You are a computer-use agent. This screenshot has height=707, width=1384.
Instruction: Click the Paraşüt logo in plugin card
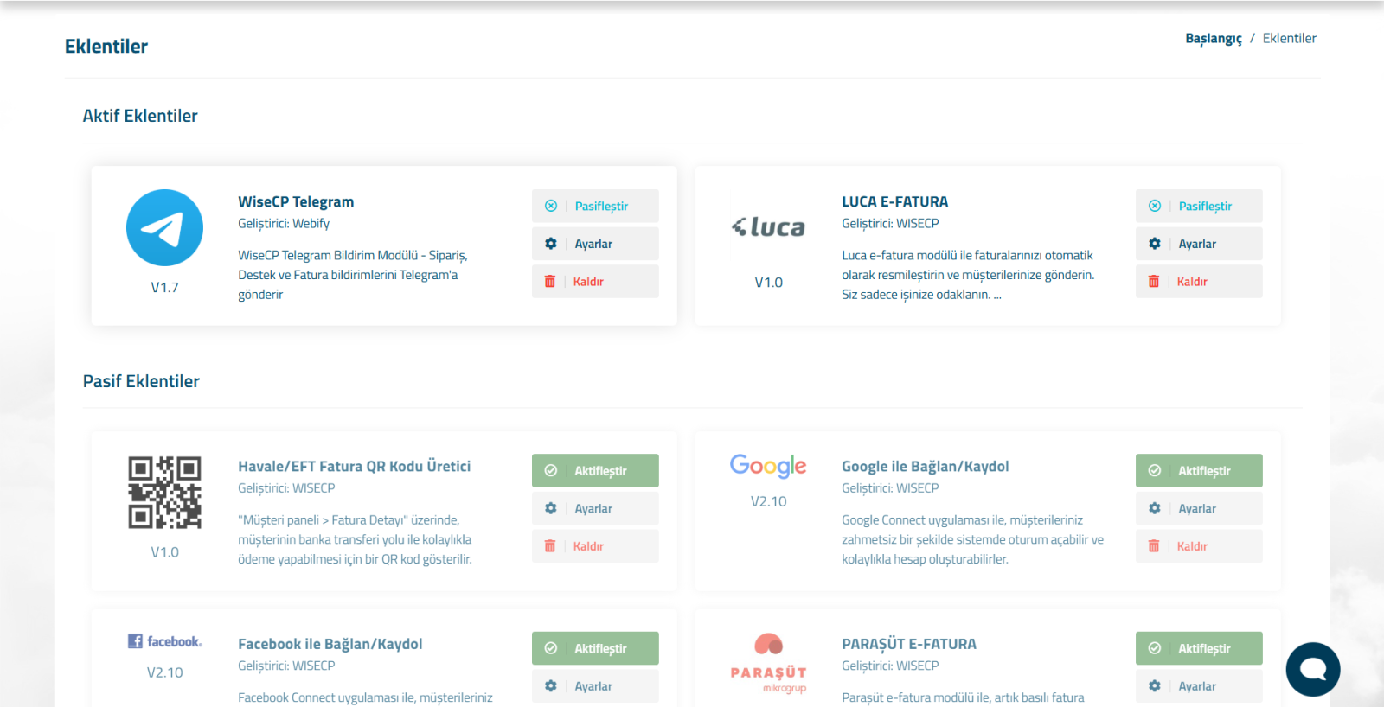pos(768,663)
